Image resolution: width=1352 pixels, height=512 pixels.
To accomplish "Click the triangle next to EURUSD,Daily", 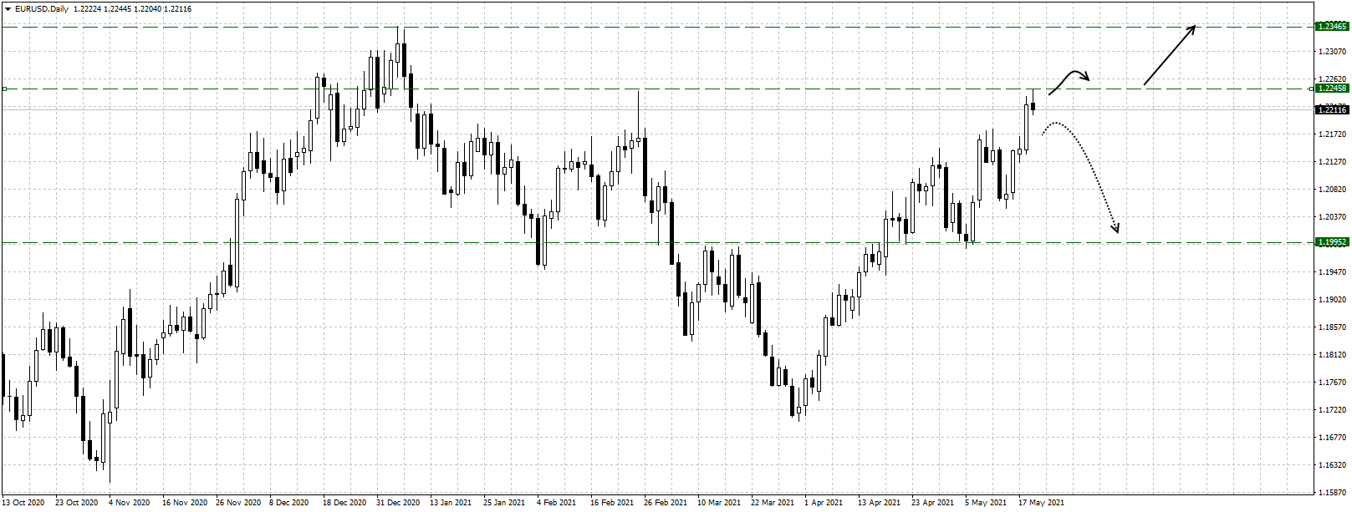I will (8, 9).
